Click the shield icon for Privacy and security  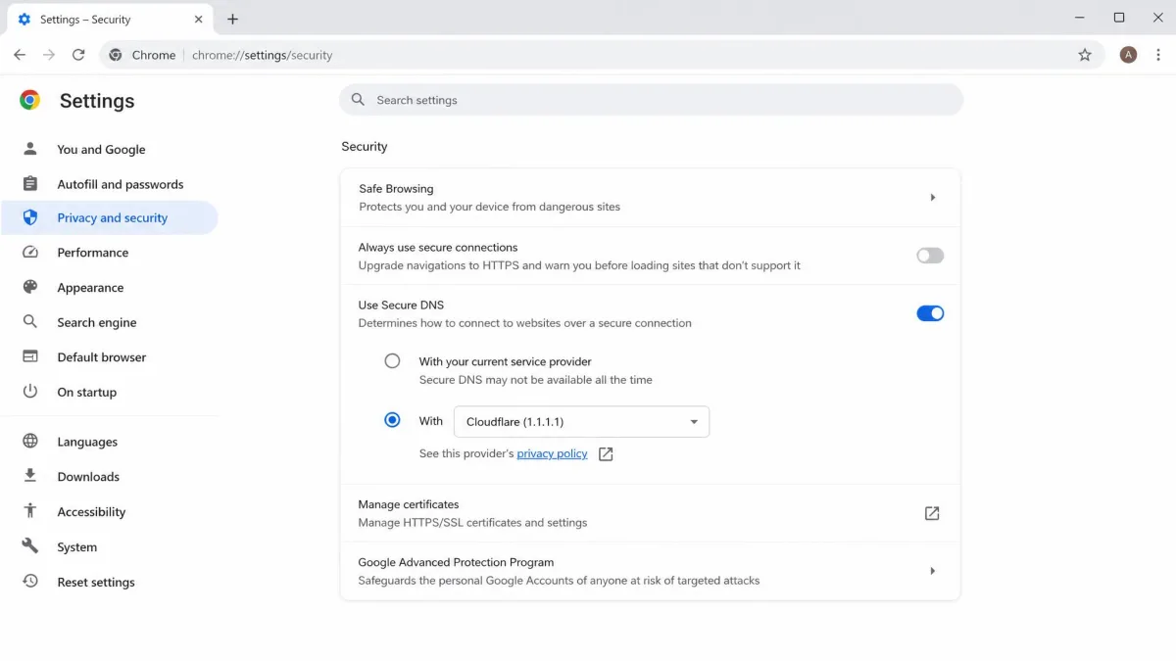[30, 217]
